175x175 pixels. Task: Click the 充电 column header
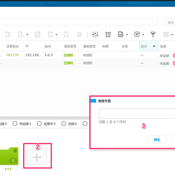pyautogui.click(x=124, y=46)
